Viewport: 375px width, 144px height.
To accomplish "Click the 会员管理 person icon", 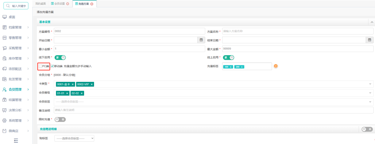I will [x=4, y=90].
